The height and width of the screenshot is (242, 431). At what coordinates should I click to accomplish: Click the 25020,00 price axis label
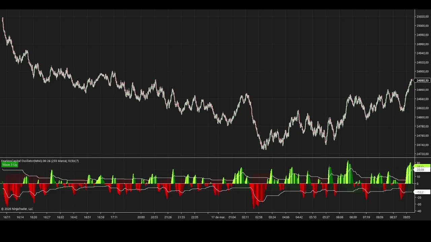[423, 16]
